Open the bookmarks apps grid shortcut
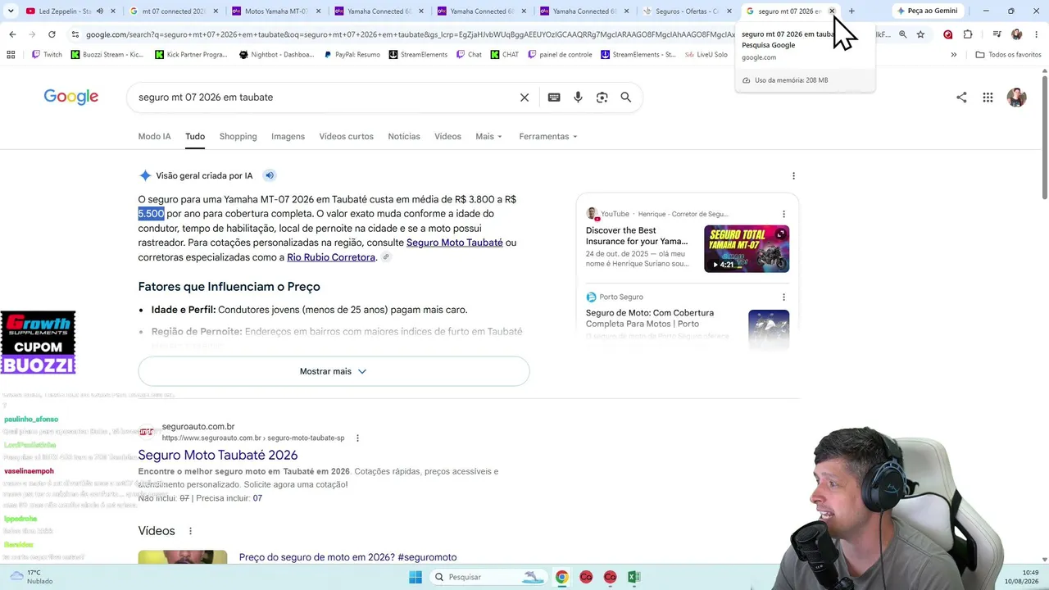 coord(11,54)
